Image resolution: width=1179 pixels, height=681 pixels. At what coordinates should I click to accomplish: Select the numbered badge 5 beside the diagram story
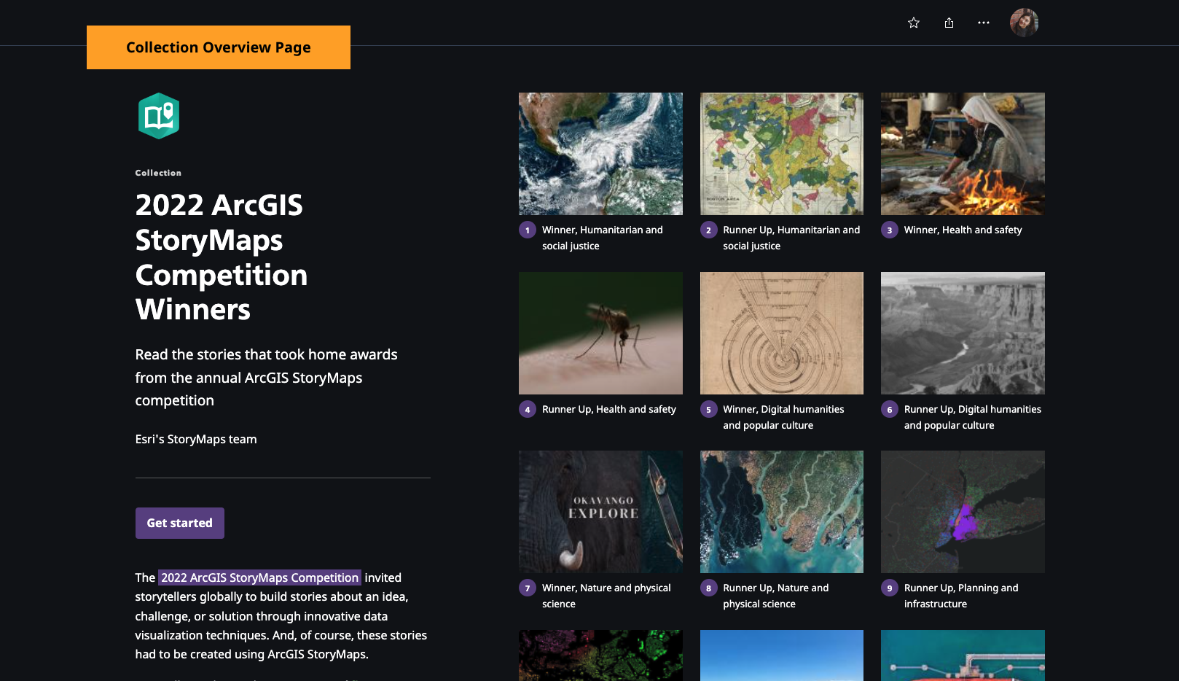click(708, 409)
